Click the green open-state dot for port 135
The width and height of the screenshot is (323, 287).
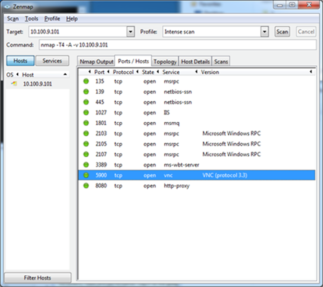click(x=86, y=81)
